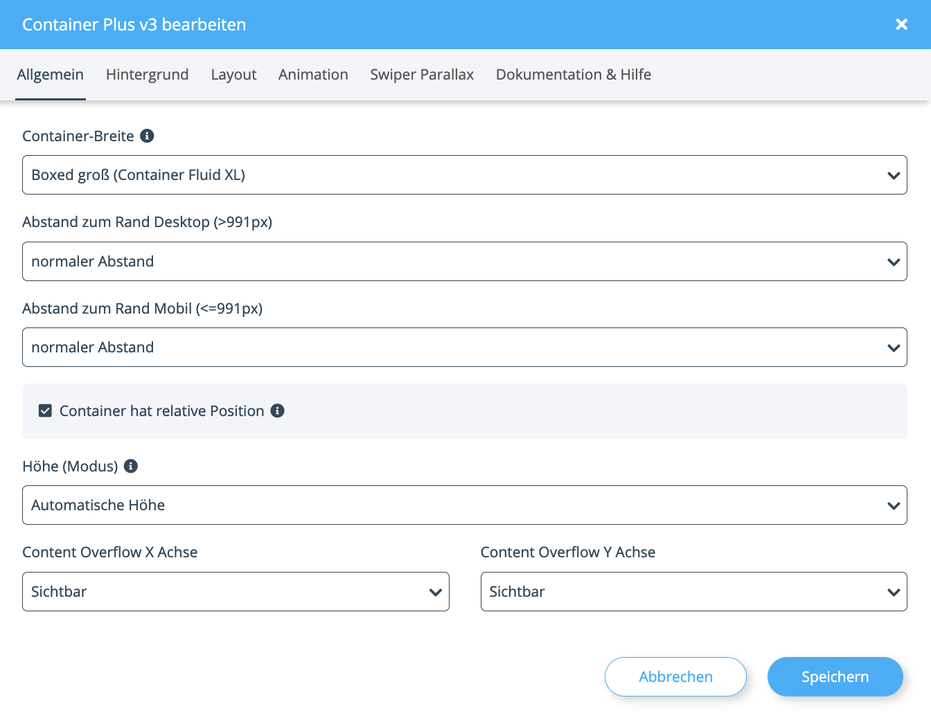Switch to the Hintergrund tab
Screen dimensions: 931x720
[x=148, y=75]
